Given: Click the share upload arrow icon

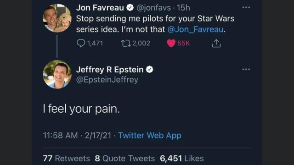Looking at the screenshot, I should point(216,43).
